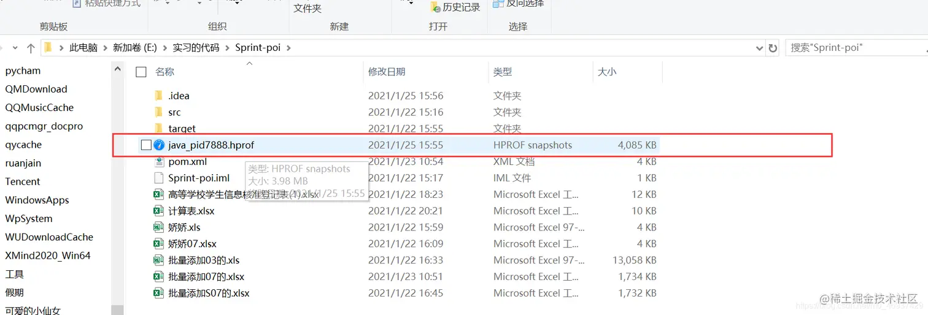
Task: Click the HPROF snapshots type cell
Action: pyautogui.click(x=533, y=145)
